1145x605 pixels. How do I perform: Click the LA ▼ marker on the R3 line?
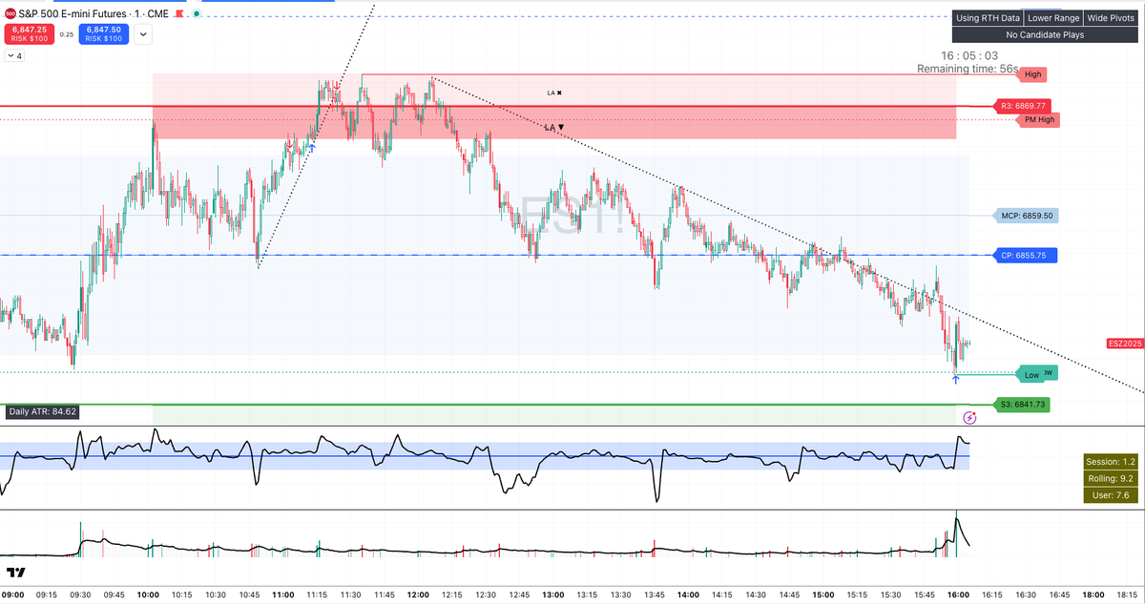554,127
